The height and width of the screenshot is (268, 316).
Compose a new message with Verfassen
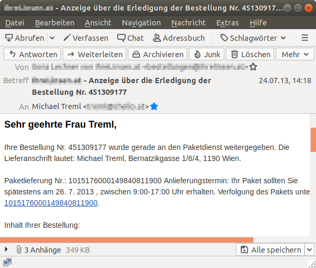coord(86,38)
